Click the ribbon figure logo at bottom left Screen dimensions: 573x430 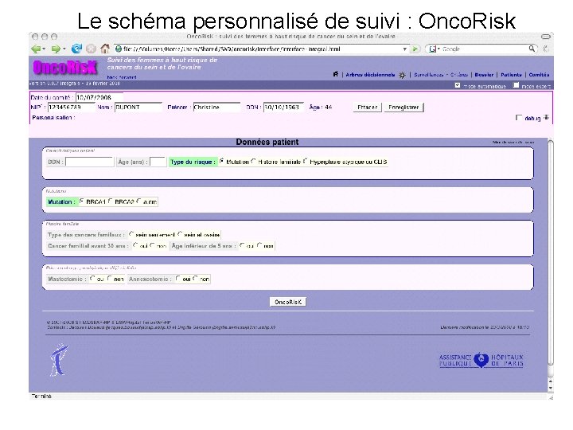coord(58,360)
